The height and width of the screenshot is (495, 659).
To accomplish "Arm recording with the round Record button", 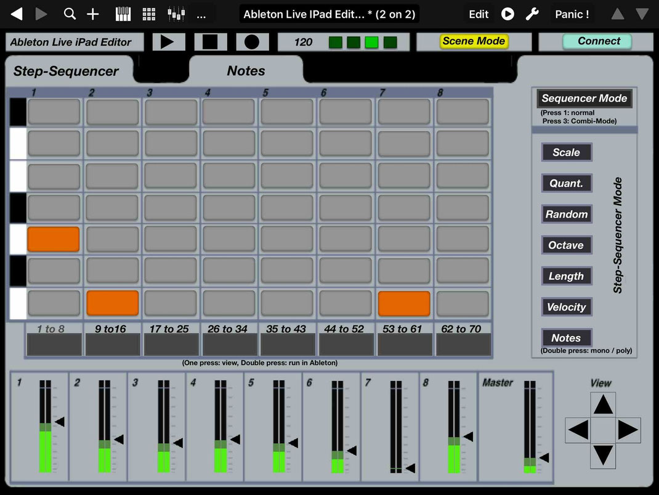I will point(252,42).
